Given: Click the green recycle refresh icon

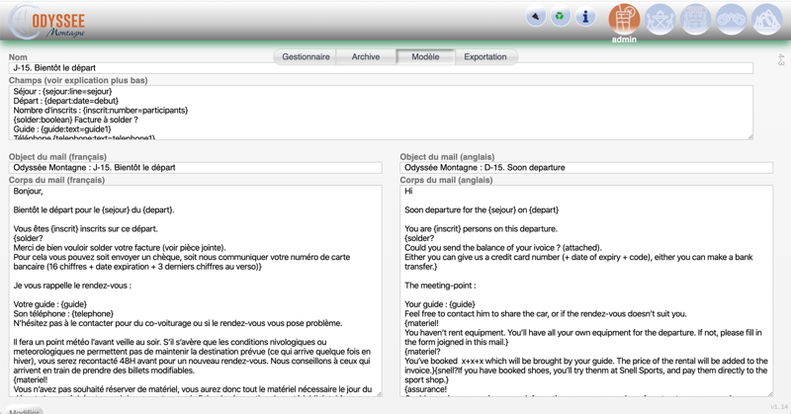Looking at the screenshot, I should tap(560, 17).
